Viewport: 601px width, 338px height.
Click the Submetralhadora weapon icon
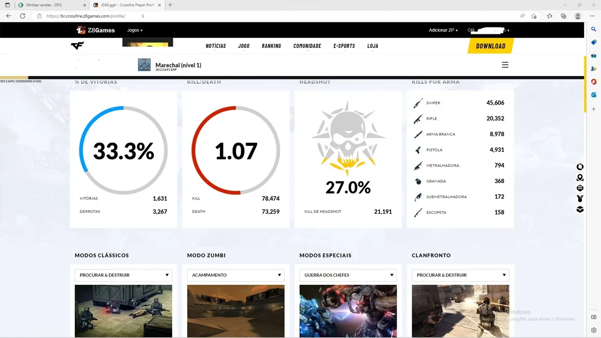pos(418,197)
